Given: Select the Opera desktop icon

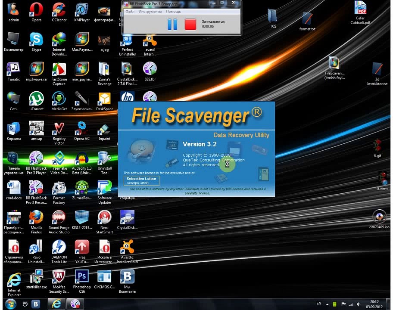Looking at the screenshot, I should click(x=36, y=12).
